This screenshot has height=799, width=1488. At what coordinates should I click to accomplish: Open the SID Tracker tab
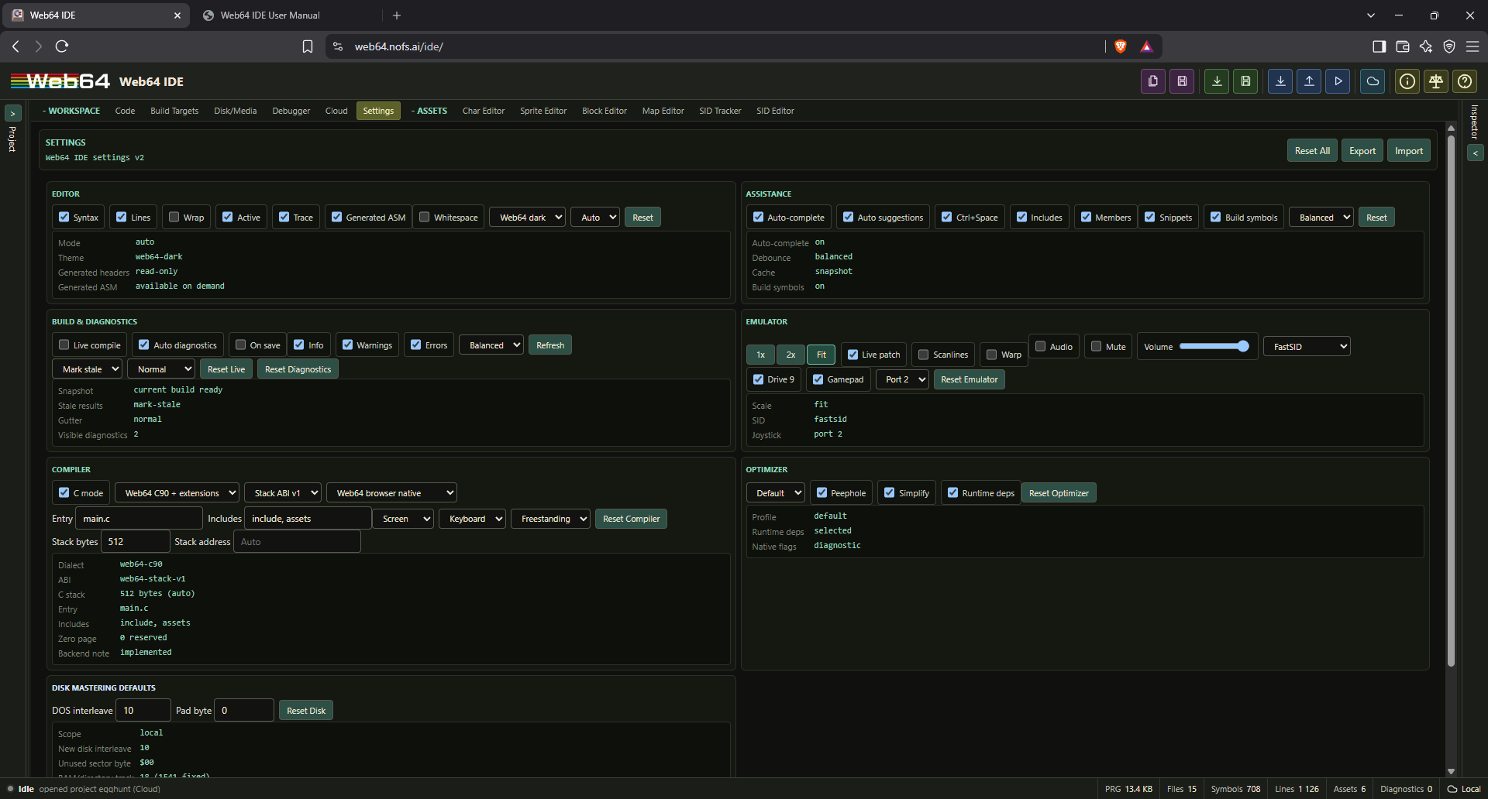point(720,111)
